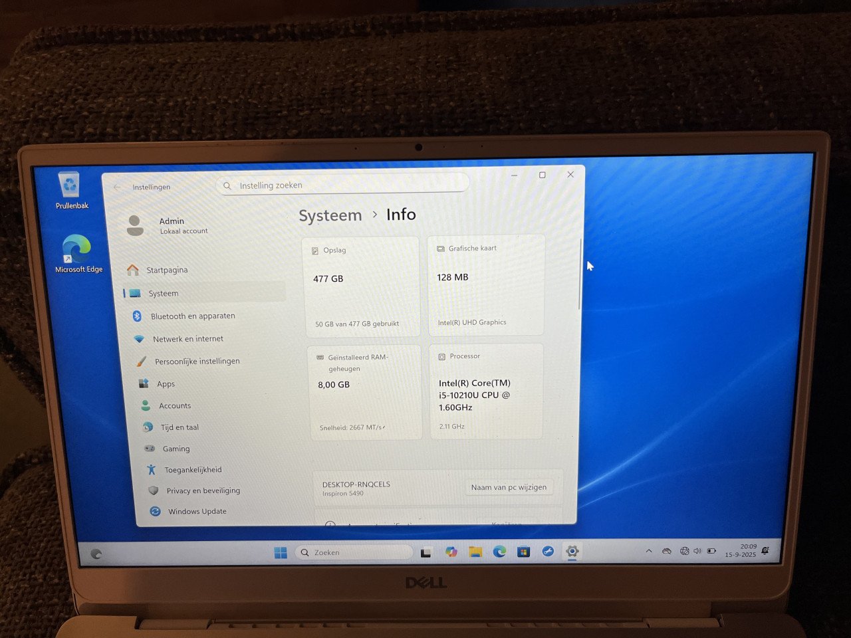
Task: Minimize the Instellingen window
Action: 514,175
